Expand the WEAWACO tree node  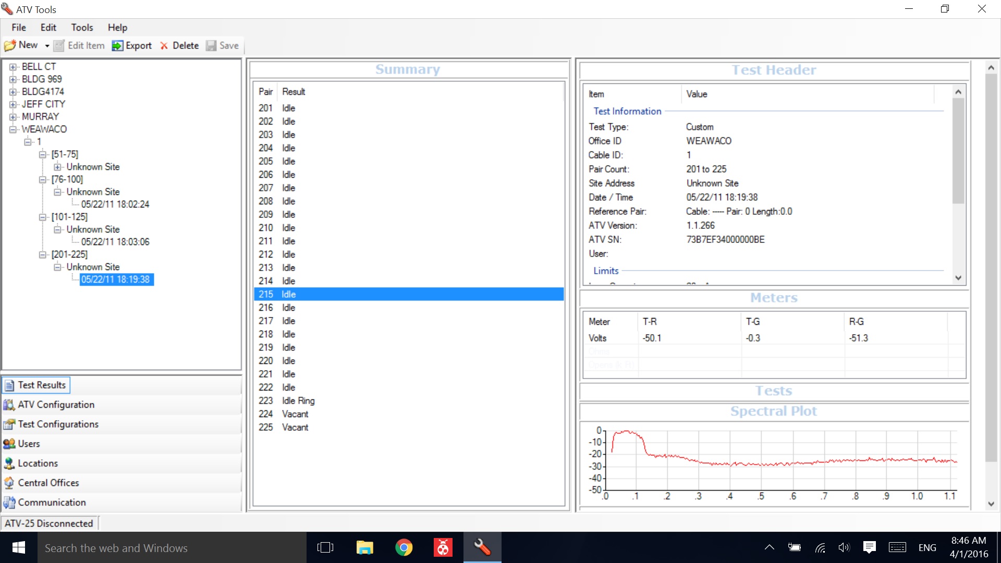(13, 129)
